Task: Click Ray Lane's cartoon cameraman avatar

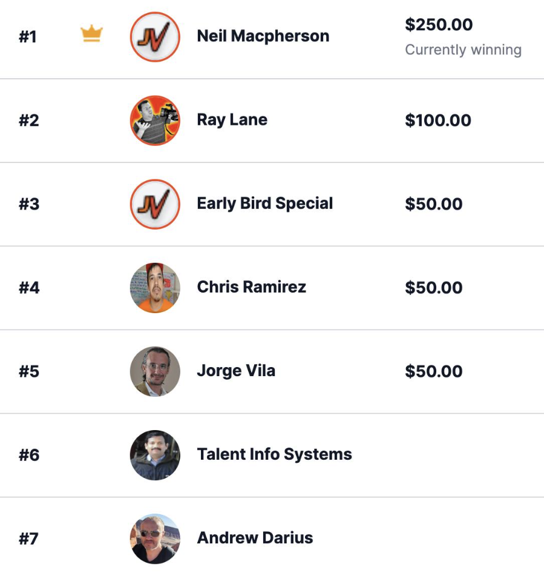Action: tap(155, 121)
